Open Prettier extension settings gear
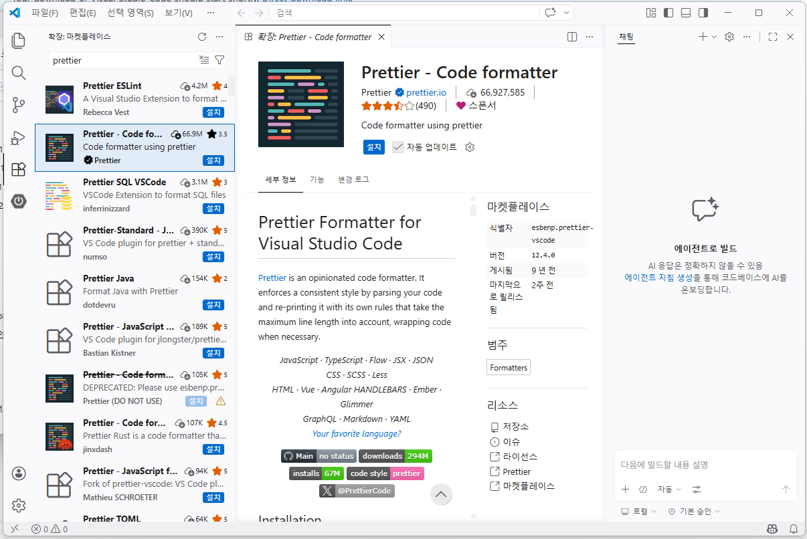 point(470,147)
